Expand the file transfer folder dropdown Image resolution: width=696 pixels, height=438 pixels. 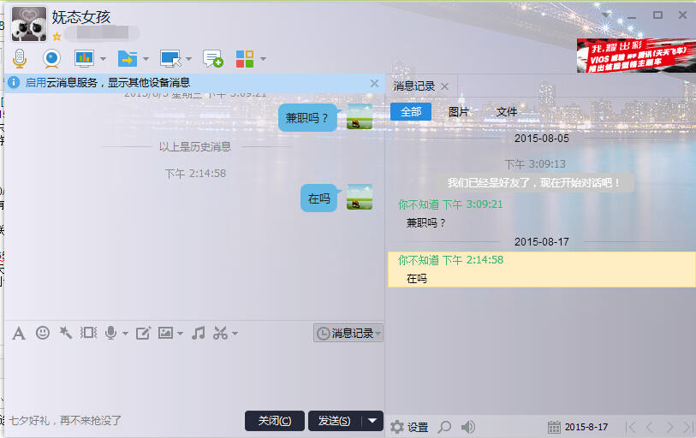[x=146, y=59]
